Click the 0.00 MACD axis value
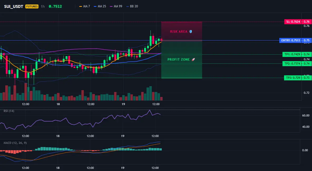 305,150
